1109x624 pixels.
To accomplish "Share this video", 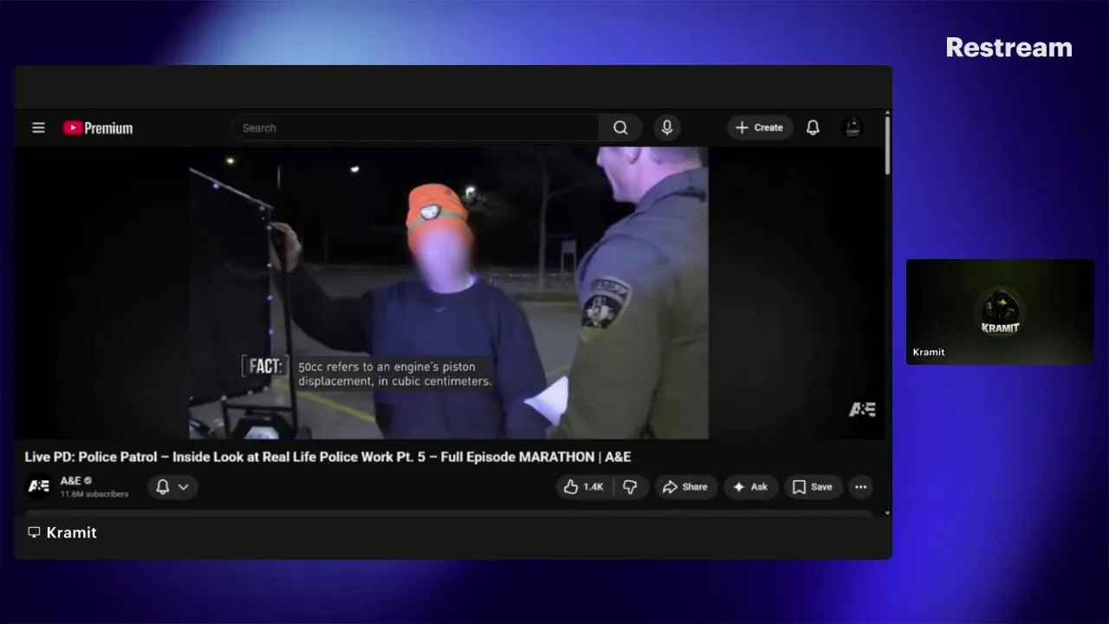I will click(x=685, y=487).
